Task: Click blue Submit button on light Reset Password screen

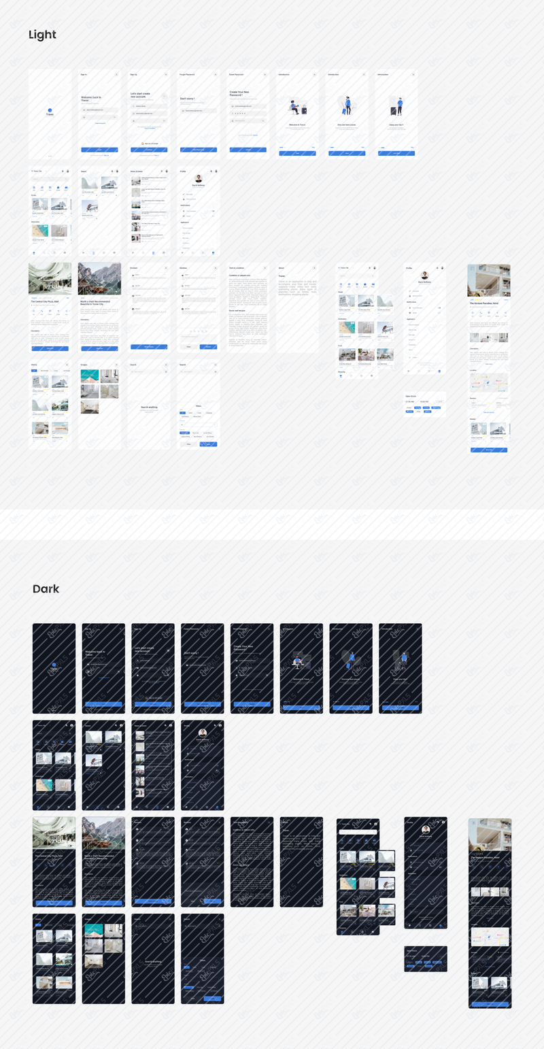Action: (248, 150)
